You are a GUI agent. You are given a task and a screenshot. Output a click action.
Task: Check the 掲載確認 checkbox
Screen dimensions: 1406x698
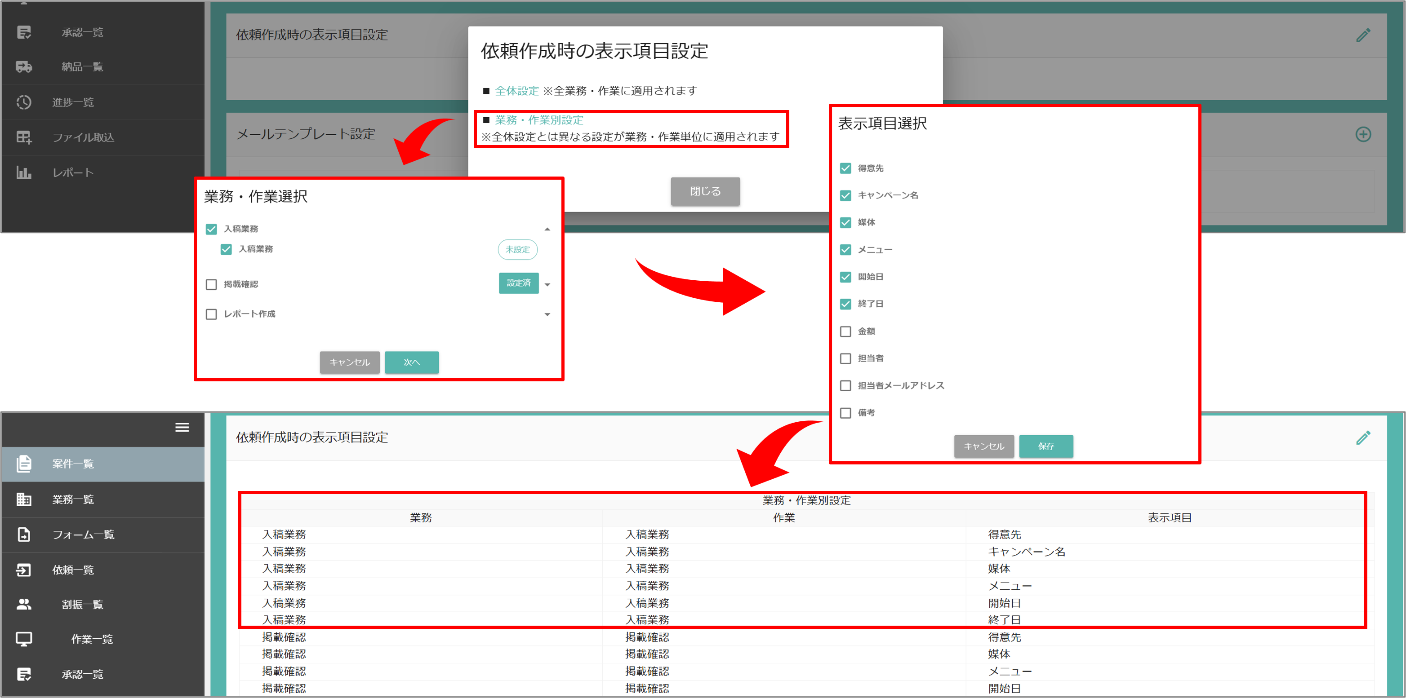pos(211,285)
